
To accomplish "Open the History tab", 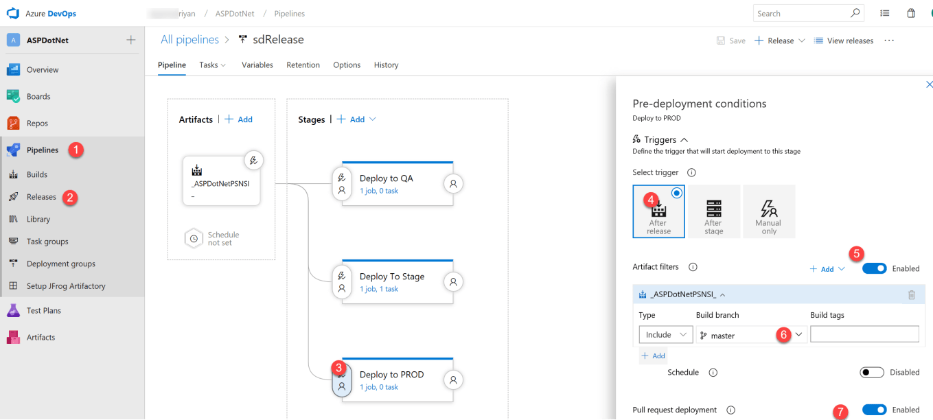I will 386,65.
